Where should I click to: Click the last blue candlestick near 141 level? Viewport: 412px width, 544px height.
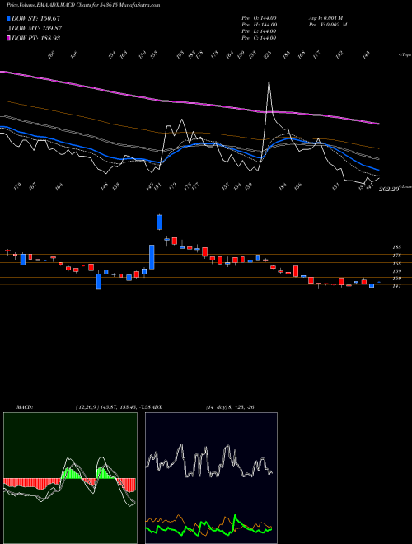(x=372, y=285)
